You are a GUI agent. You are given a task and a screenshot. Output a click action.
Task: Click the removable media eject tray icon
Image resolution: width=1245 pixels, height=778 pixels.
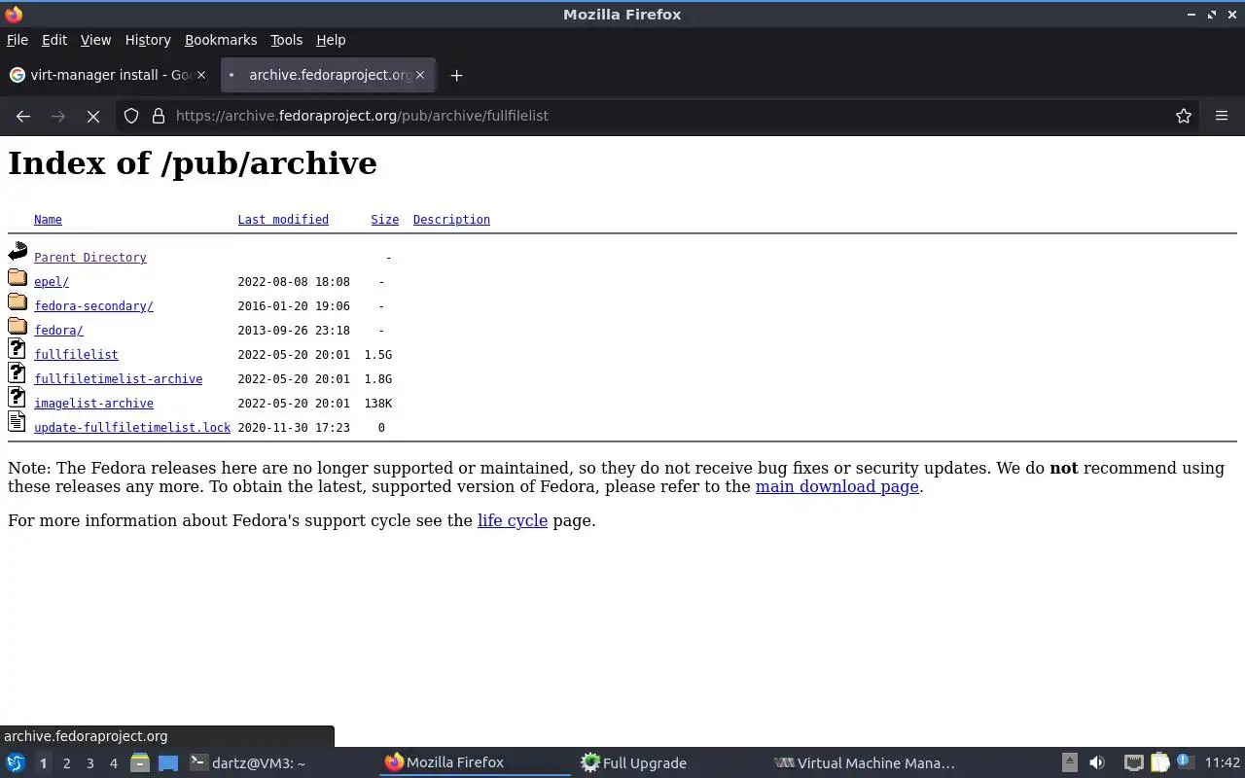point(1069,763)
